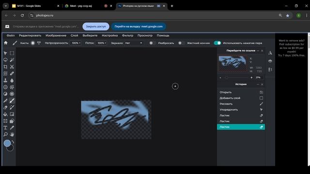Screen dimensions: 310x174
Task: Click the Home icon in options bar
Action: click(x=6, y=43)
